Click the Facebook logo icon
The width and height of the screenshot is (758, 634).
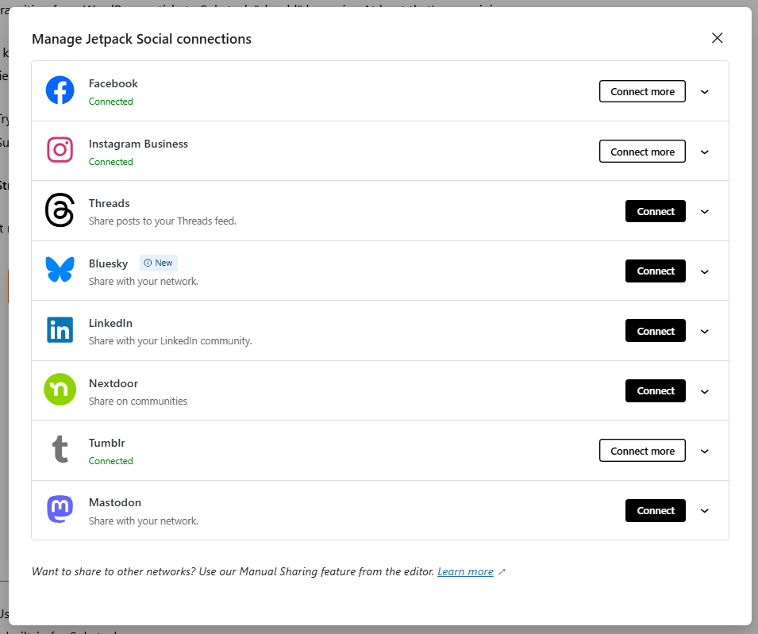tap(60, 90)
